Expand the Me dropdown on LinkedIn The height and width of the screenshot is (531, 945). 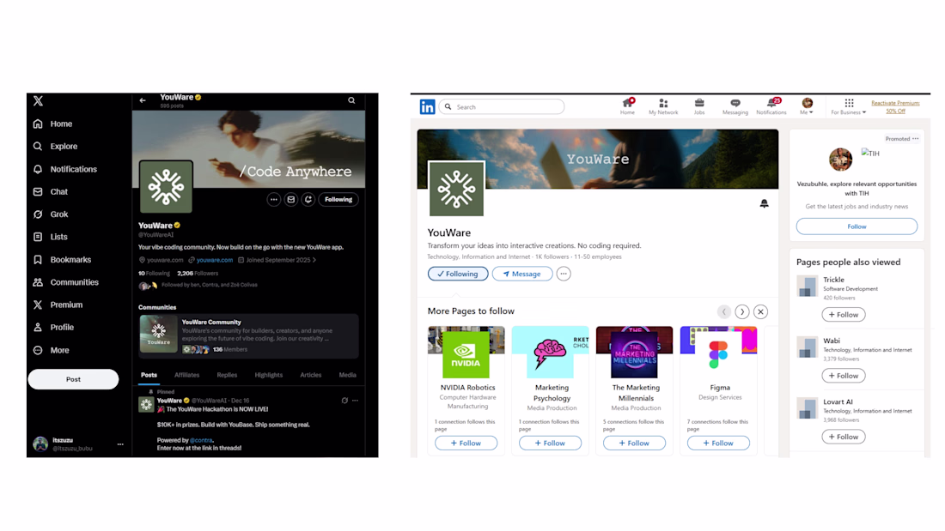click(x=807, y=106)
